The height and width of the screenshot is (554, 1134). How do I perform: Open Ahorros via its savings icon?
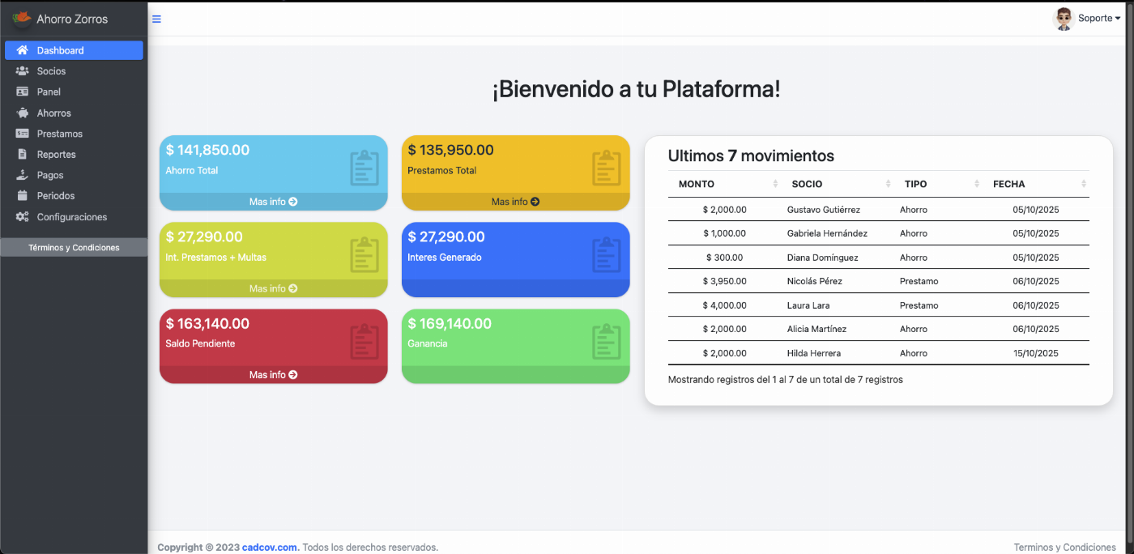[22, 113]
